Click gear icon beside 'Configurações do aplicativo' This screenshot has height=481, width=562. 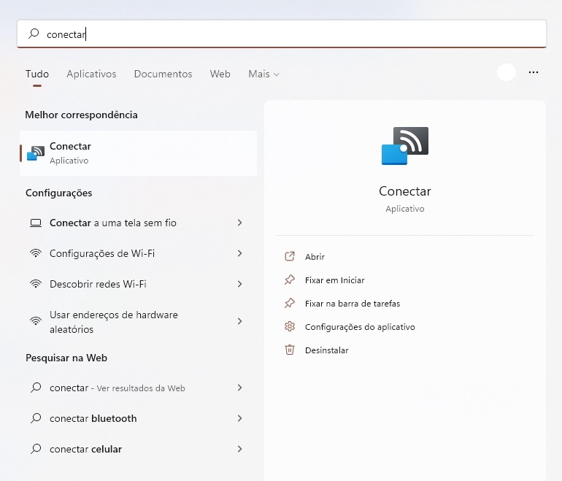(290, 326)
